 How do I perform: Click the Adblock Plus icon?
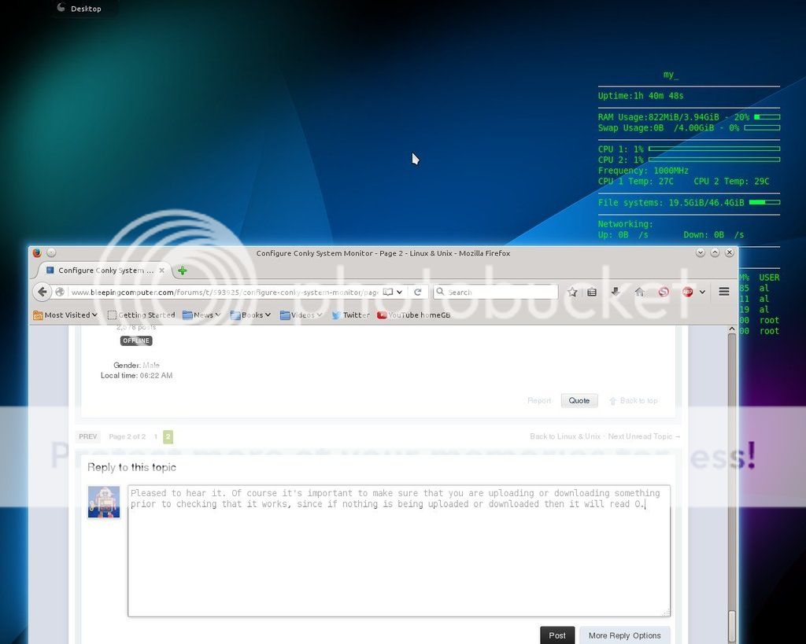coord(687,292)
